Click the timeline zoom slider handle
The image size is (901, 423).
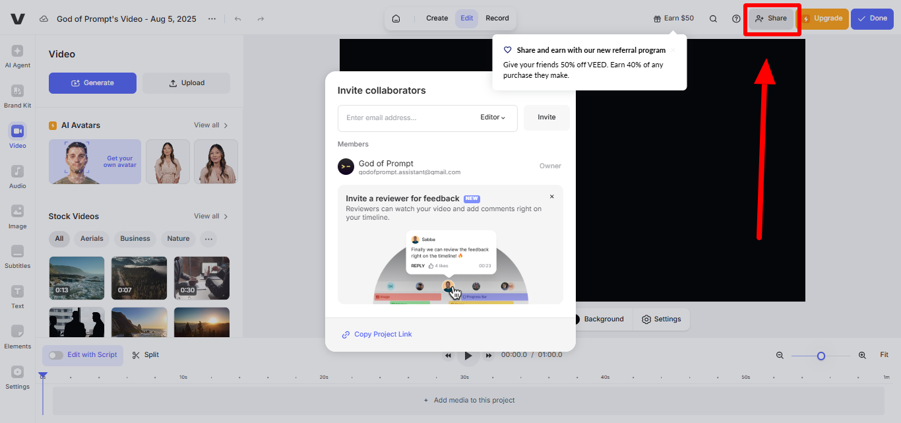821,356
